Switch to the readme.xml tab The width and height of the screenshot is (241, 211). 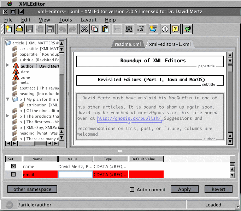128,44
